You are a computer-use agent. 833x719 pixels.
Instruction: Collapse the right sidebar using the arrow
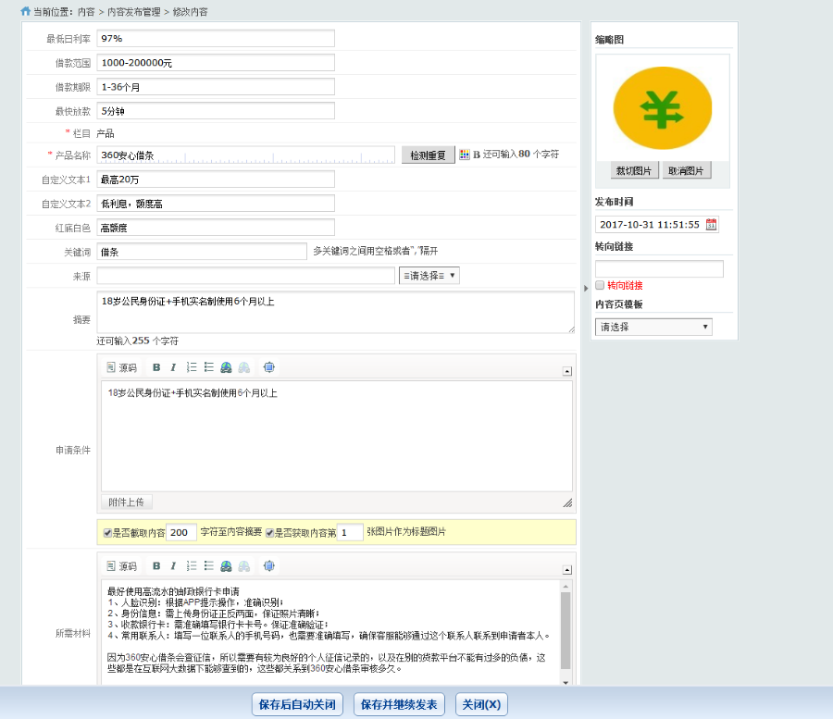pyautogui.click(x=586, y=289)
